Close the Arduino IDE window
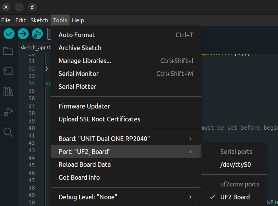Image resolution: width=278 pixels, height=206 pixels. pos(6,7)
